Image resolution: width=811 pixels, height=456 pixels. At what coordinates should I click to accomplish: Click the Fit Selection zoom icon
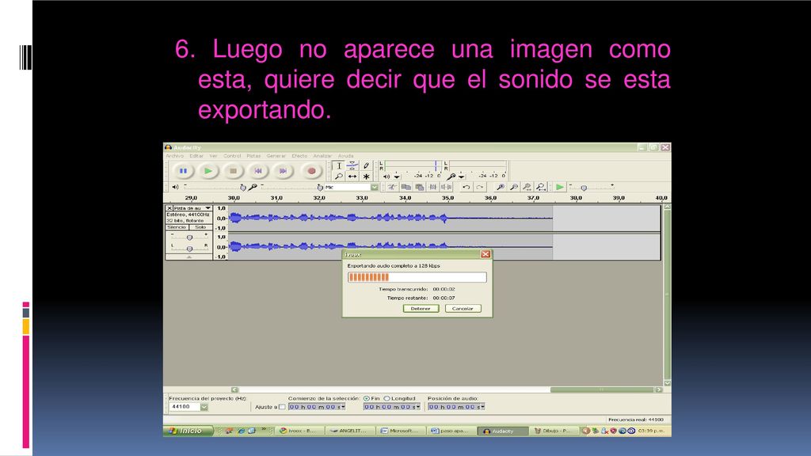(x=527, y=187)
